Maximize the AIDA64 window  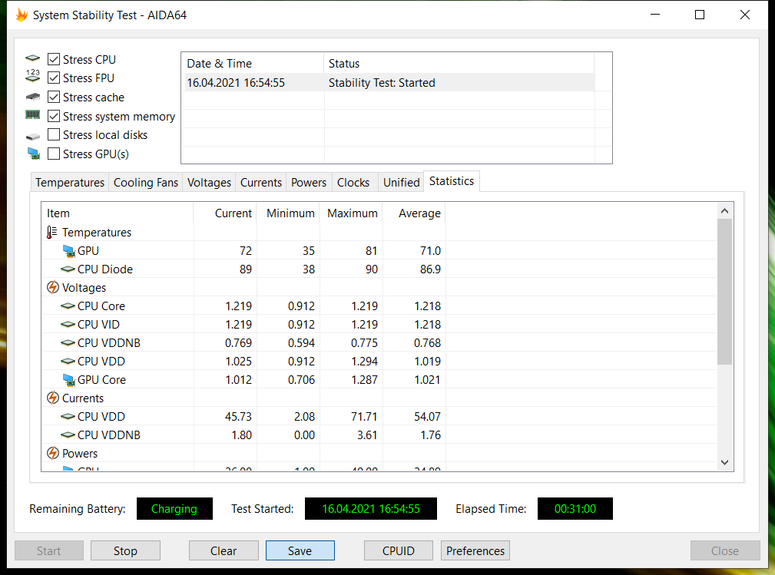click(700, 15)
